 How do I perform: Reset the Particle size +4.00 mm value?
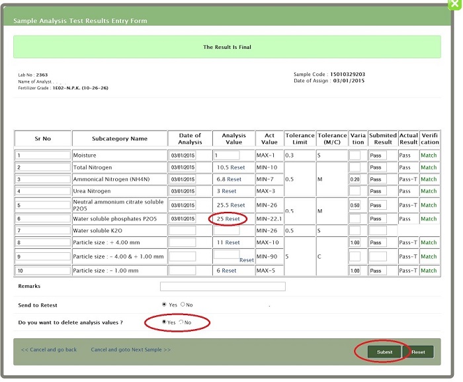[x=232, y=243]
